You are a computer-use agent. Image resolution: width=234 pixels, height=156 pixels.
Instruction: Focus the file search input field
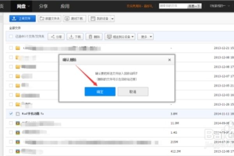click(x=173, y=6)
